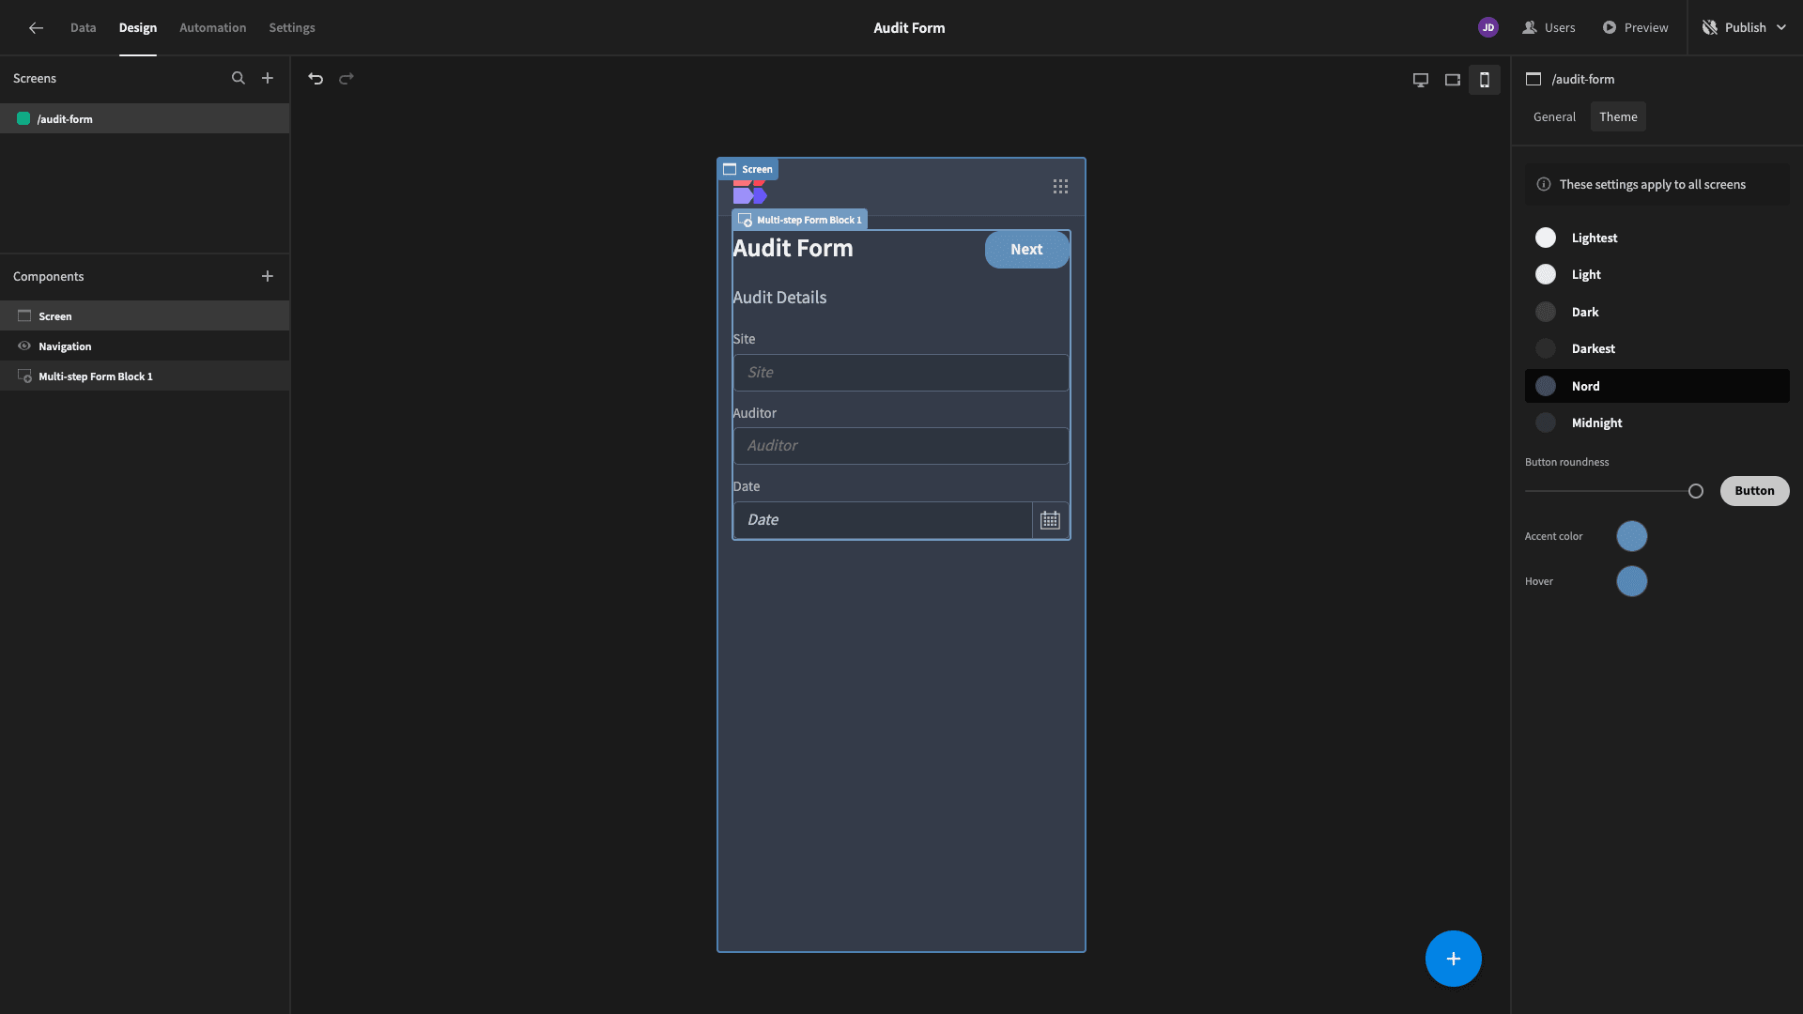Screen dimensions: 1803x1014
Task: Switch to the General tab
Action: [1554, 117]
